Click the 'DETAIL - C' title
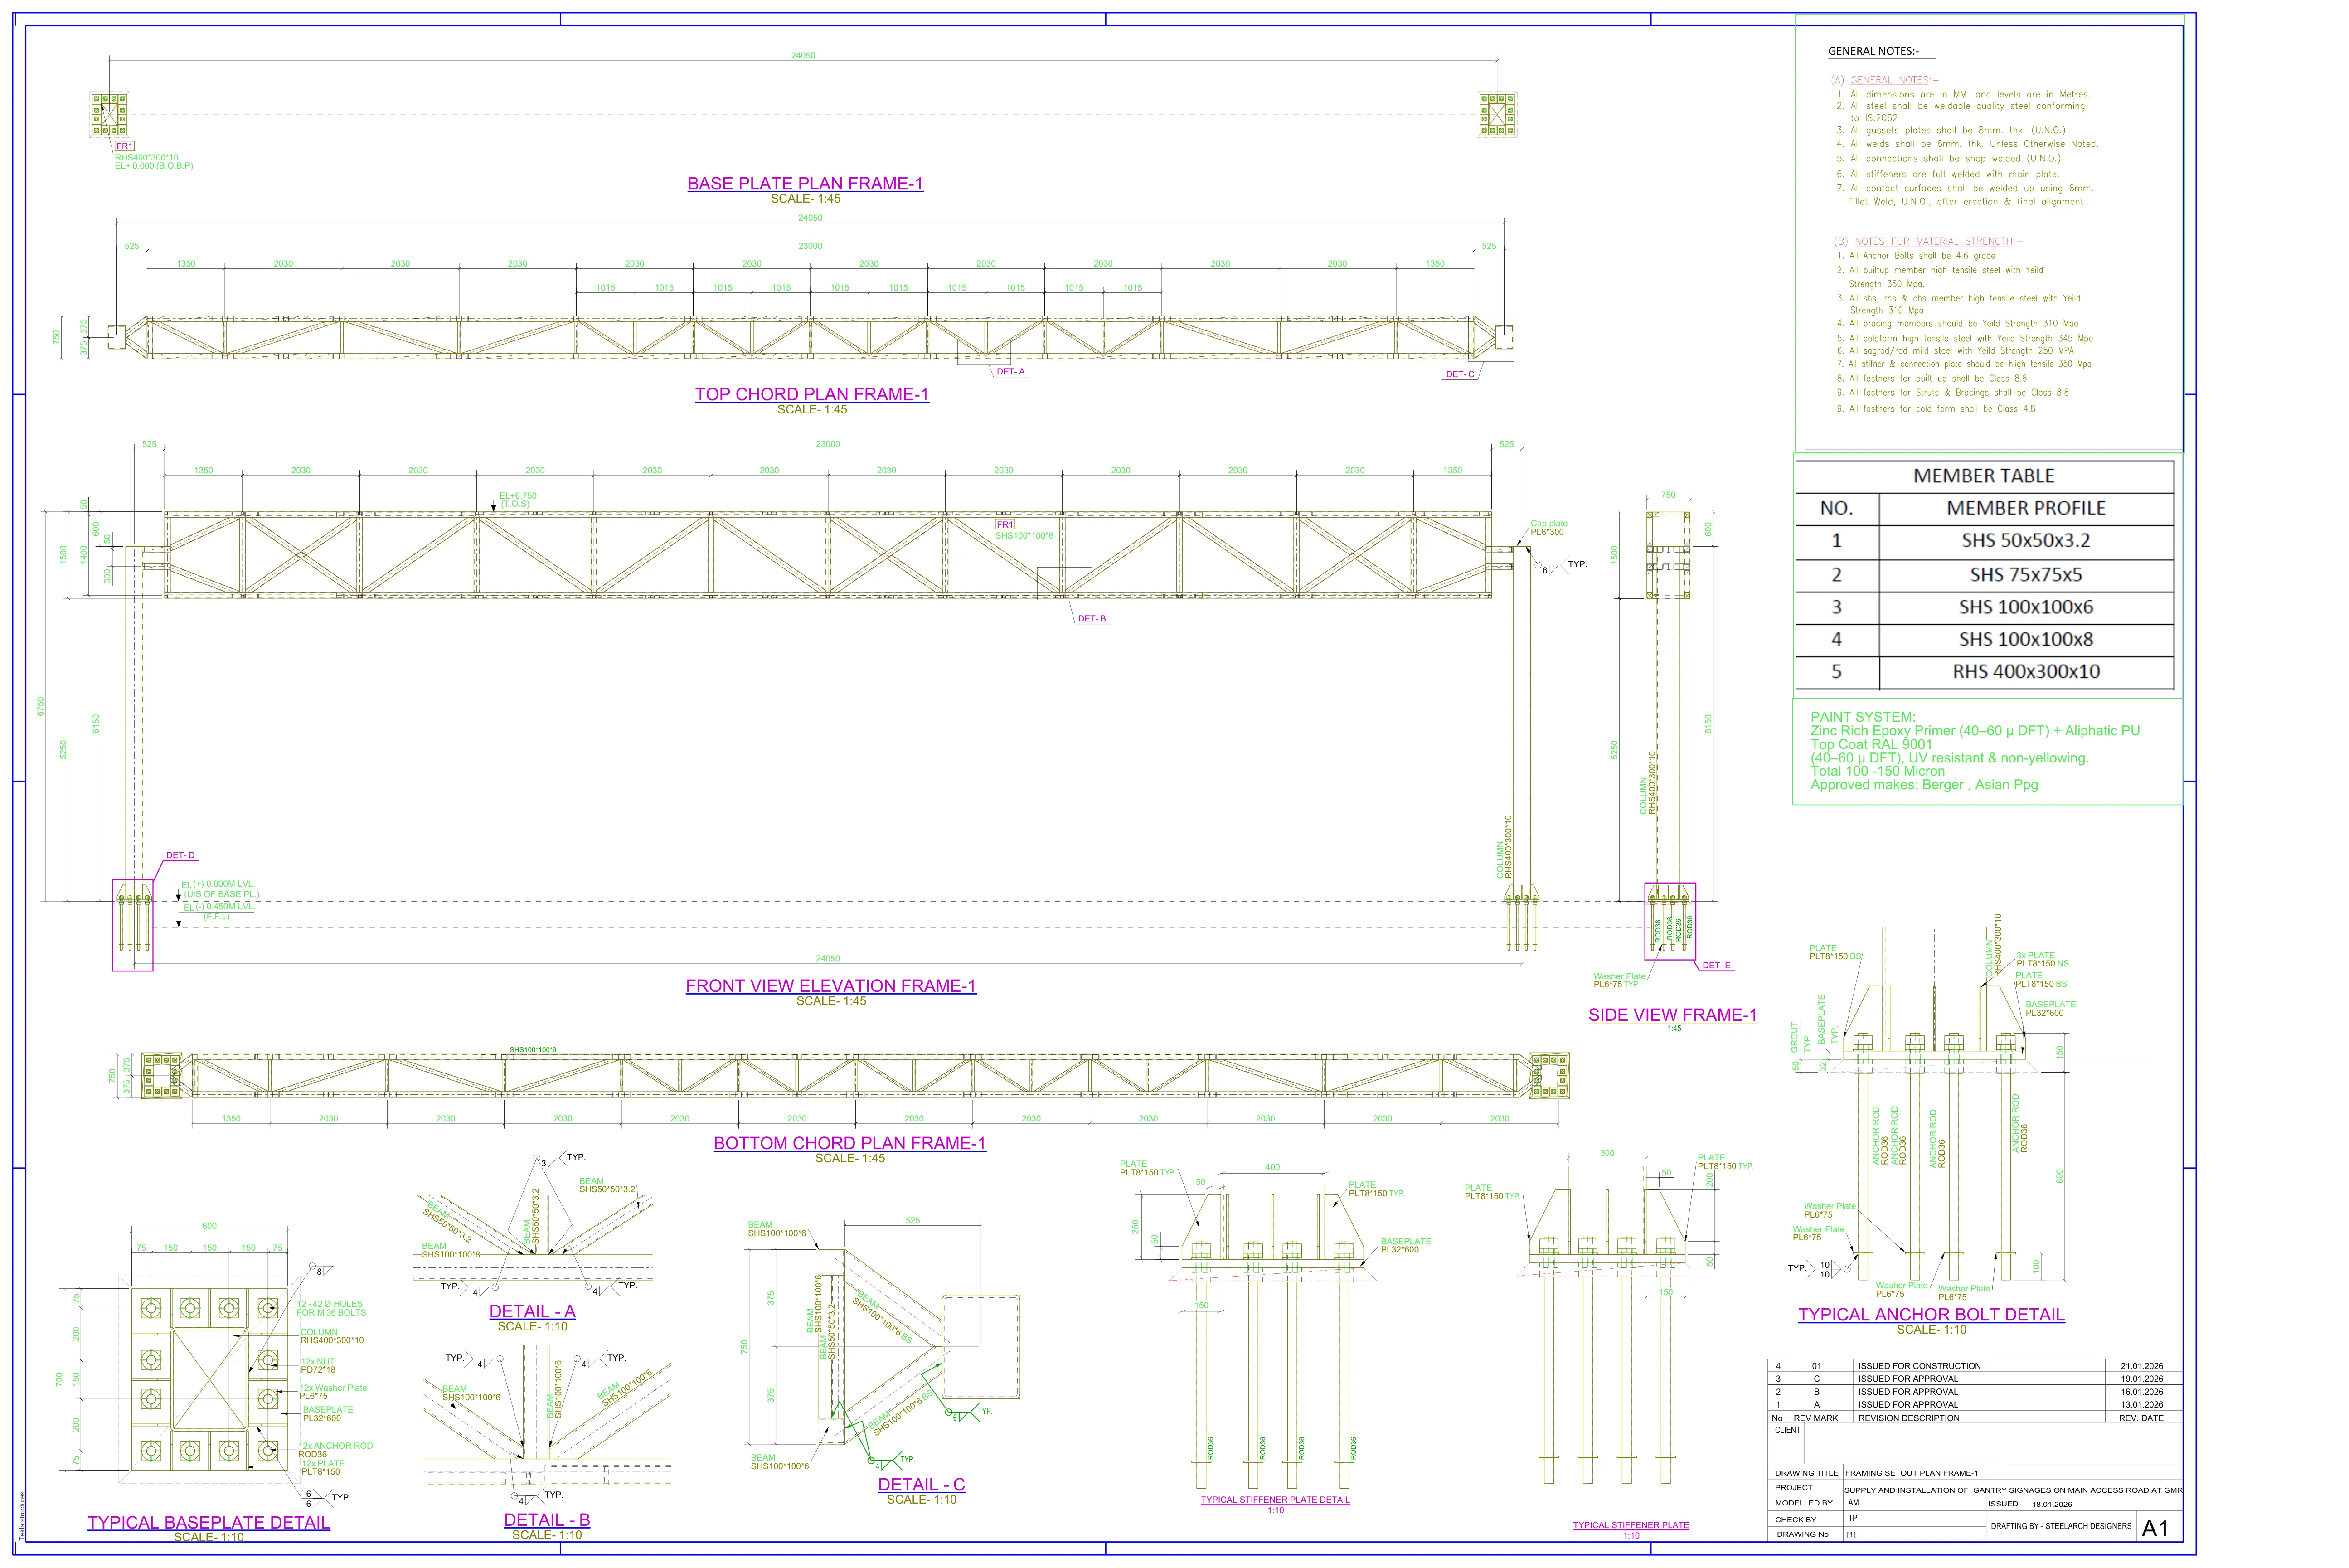Screen dimensions: 2349x1568 point(921,1485)
